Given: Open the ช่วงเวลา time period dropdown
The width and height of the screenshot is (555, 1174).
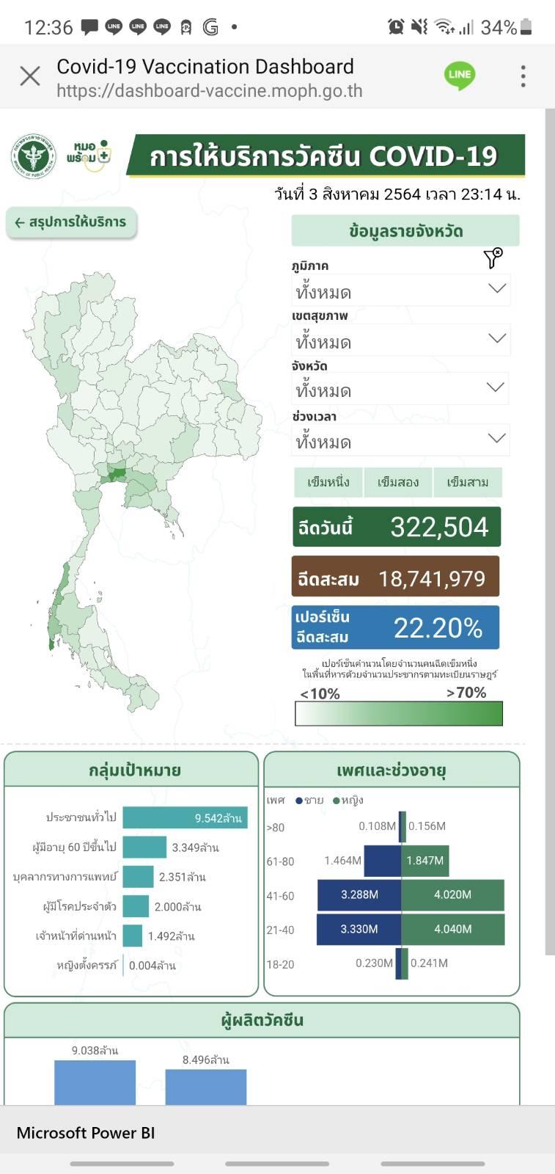Looking at the screenshot, I should (400, 440).
